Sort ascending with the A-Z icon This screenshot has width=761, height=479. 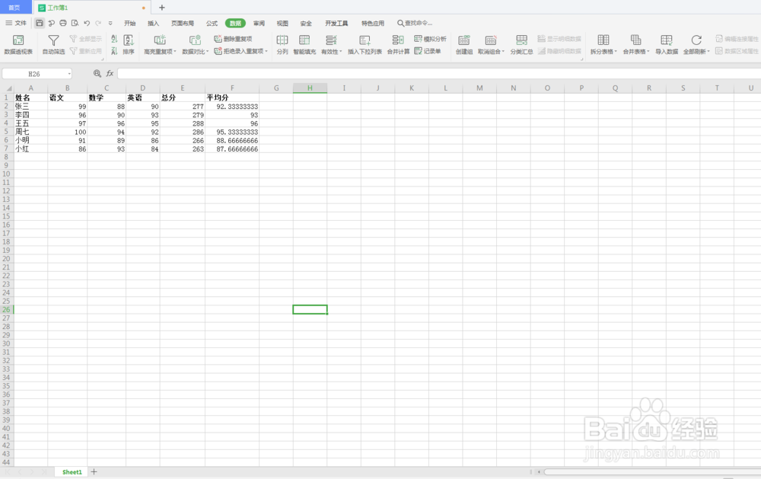(114, 39)
